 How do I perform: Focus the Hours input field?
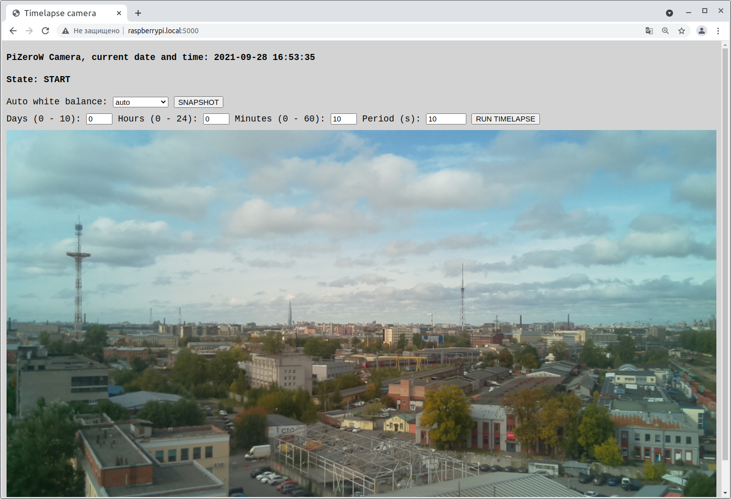[x=216, y=119]
